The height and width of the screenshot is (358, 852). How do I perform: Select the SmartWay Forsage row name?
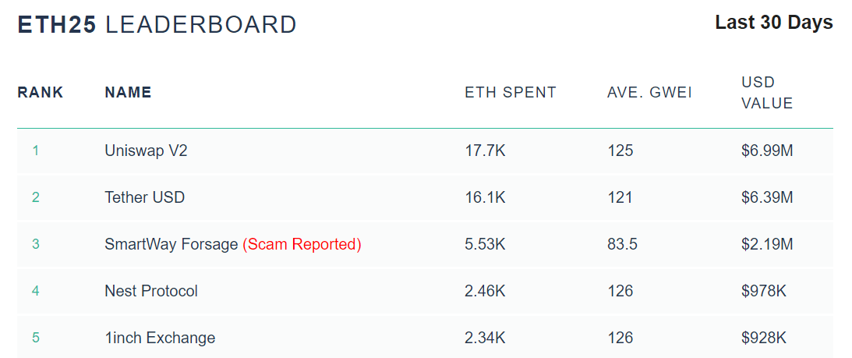pos(171,244)
